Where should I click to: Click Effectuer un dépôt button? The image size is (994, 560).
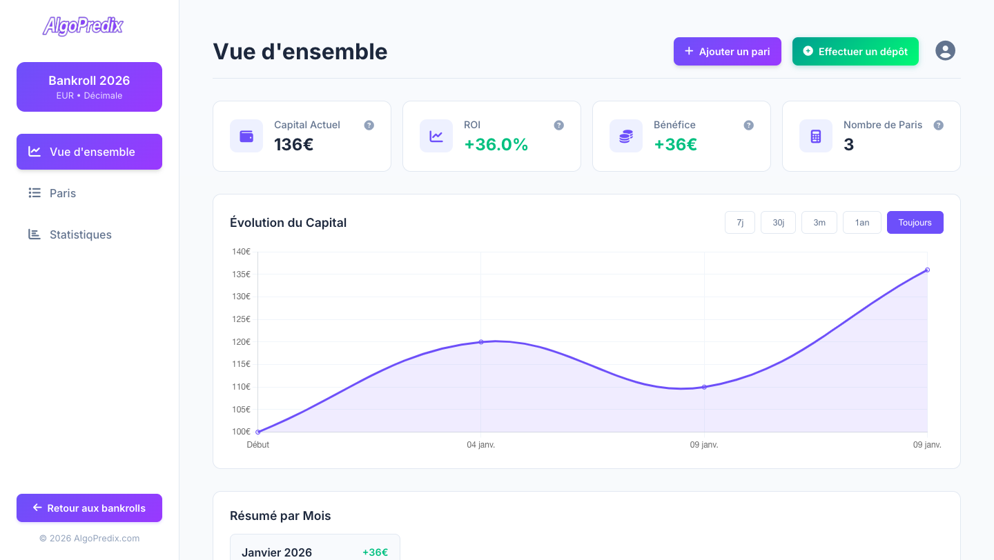click(855, 52)
